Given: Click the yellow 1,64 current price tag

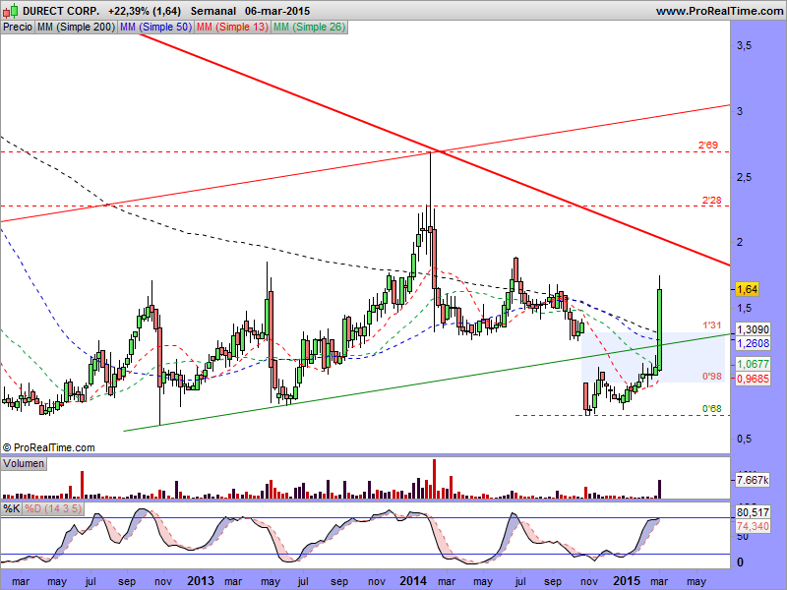Looking at the screenshot, I should click(x=747, y=289).
